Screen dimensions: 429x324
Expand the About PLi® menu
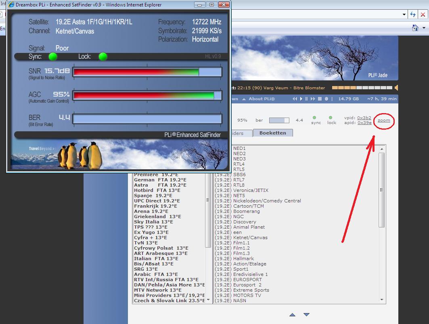262,99
